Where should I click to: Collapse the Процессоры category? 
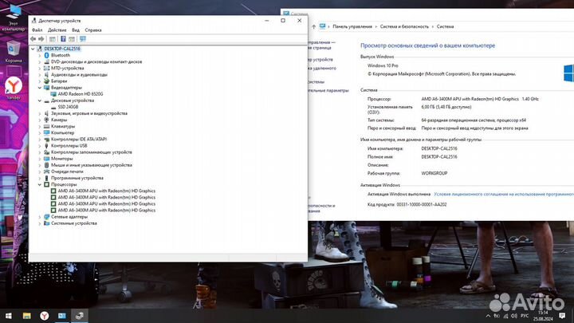click(40, 184)
